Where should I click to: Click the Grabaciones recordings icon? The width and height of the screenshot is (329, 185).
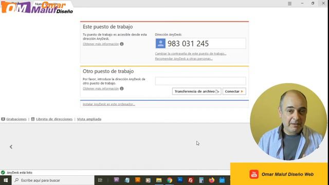pos(3,119)
